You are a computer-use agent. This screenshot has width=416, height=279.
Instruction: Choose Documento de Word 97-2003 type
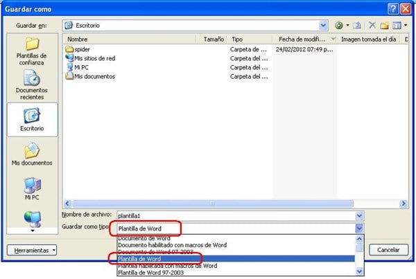[236, 252]
